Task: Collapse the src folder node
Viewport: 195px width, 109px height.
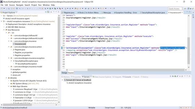Action: click(x=6, y=33)
